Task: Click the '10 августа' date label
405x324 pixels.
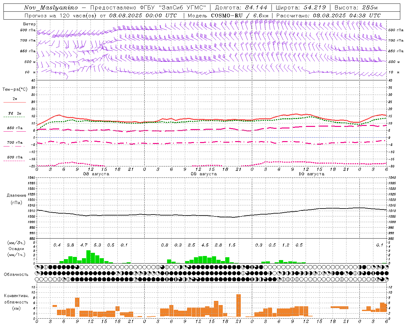Action: pos(311,174)
